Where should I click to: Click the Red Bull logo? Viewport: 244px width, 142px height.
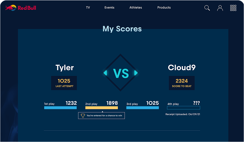(21, 8)
